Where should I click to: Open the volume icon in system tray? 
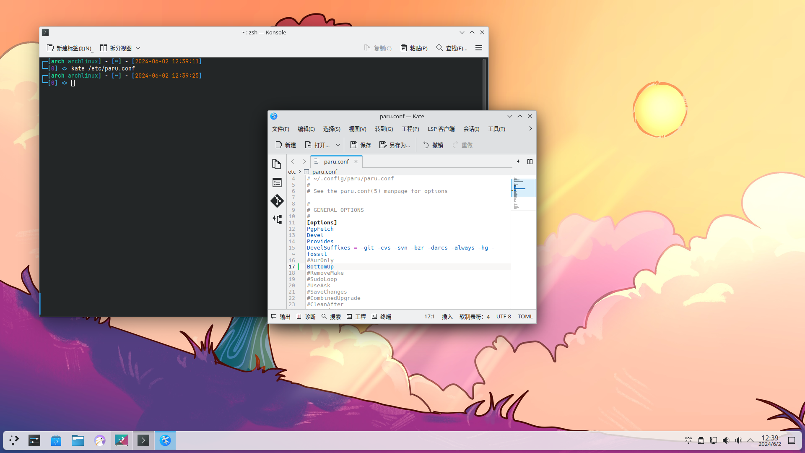(x=726, y=440)
